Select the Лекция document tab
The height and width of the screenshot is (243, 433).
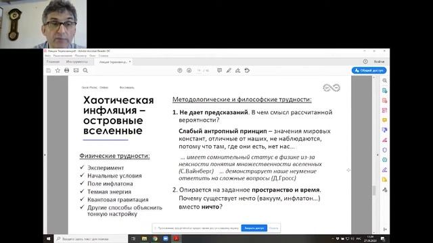tap(113, 62)
